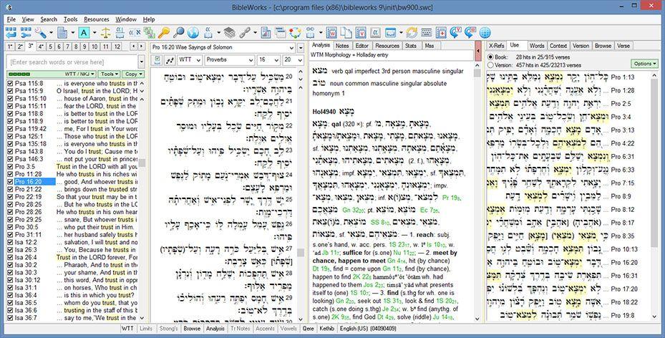This screenshot has height=338, width=665.
Task: Uncheck the Psa 146:3 checkbox
Action: [11, 159]
